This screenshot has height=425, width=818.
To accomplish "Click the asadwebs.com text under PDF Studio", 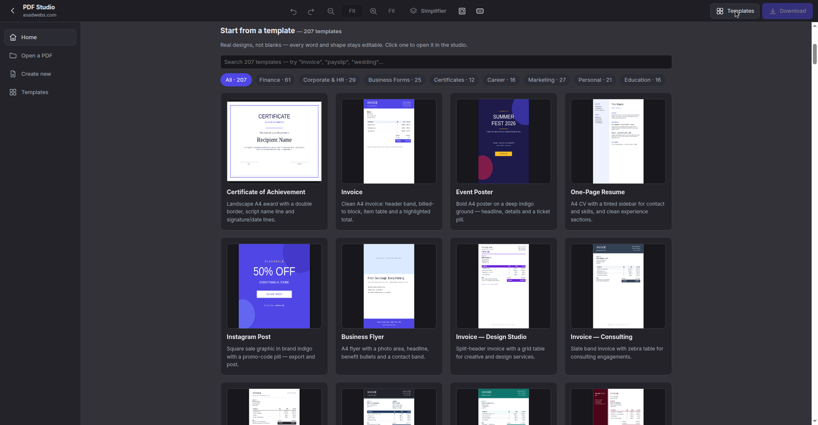I will click(x=39, y=15).
